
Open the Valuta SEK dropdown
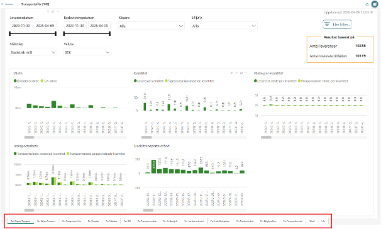87,52
